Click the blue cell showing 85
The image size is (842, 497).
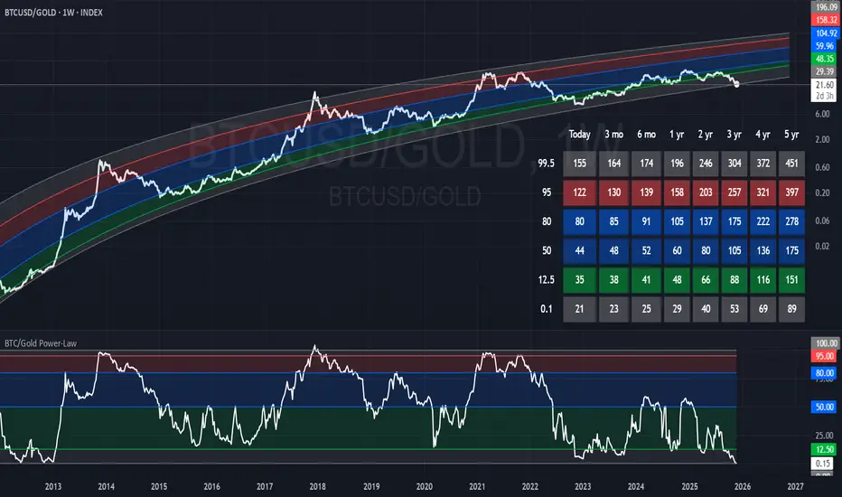613,221
